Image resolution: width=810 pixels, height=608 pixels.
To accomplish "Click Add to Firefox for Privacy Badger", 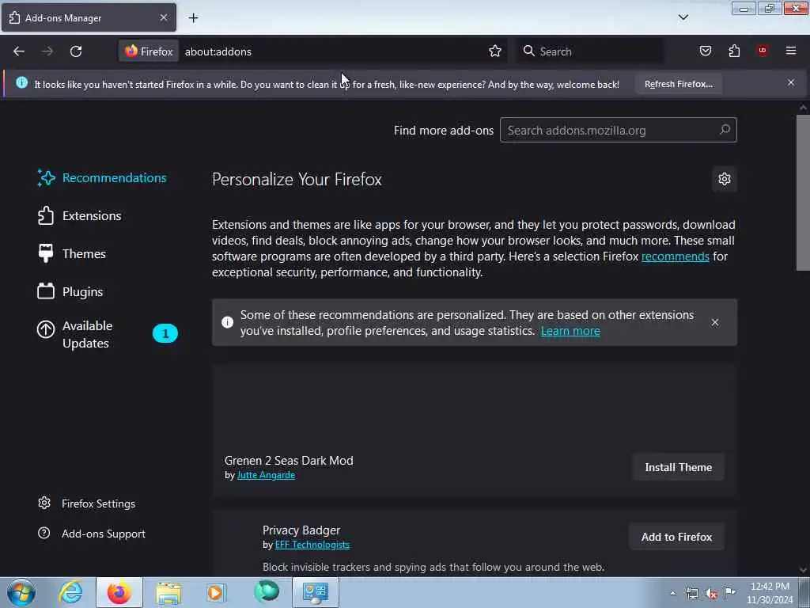I will click(677, 538).
